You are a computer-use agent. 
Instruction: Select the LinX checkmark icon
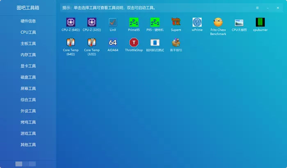(113, 22)
